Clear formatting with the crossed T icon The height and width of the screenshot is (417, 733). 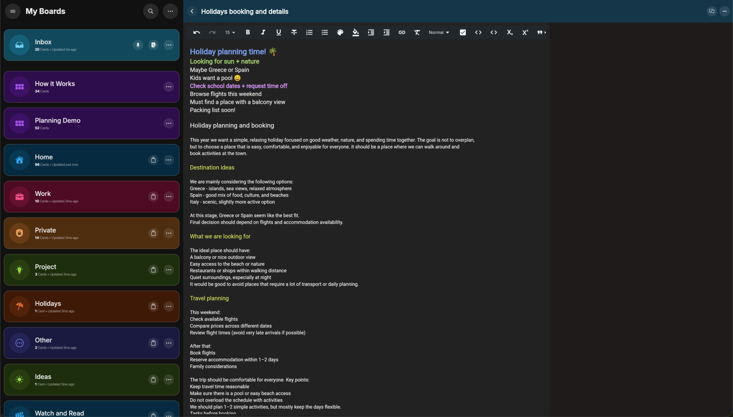[417, 33]
